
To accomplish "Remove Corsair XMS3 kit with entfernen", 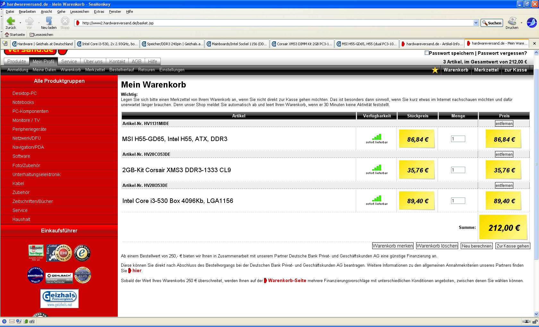I will pyautogui.click(x=504, y=154).
